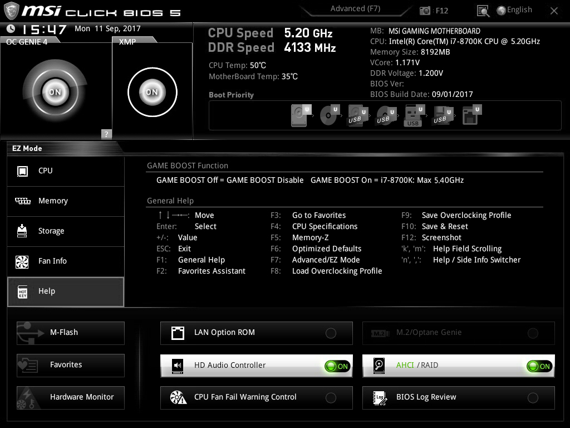Viewport: 570px width, 428px height.
Task: Click the M.2 icon in Optane Genie
Action: tap(380, 333)
